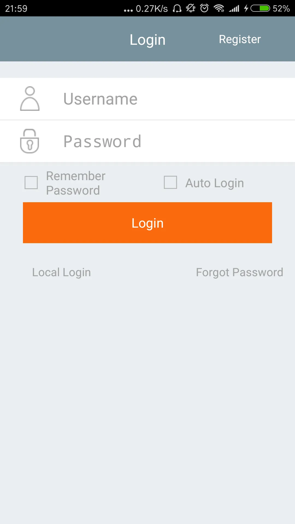Focus the Password input field
The image size is (295, 524).
(147, 141)
